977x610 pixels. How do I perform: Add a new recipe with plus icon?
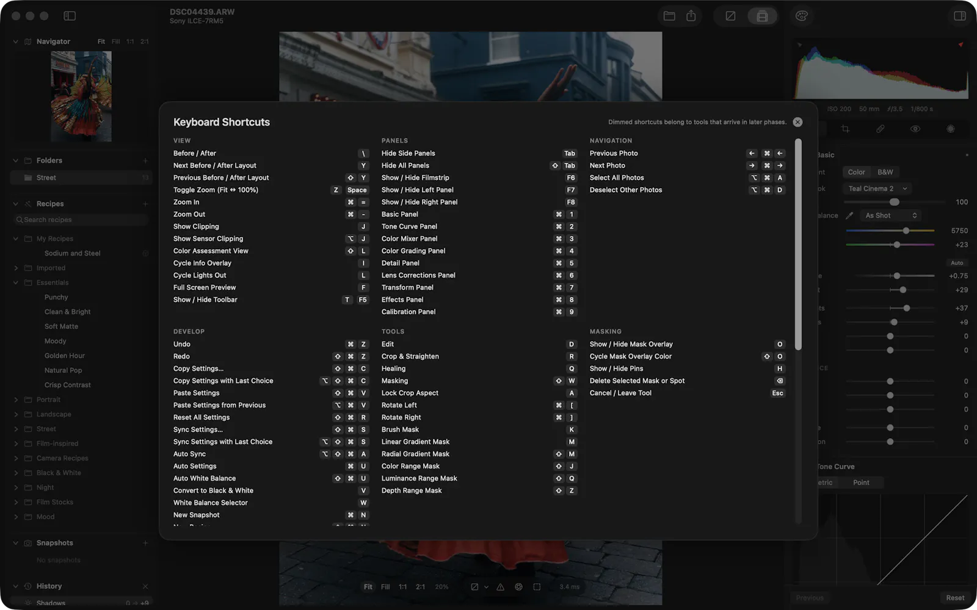click(x=145, y=204)
